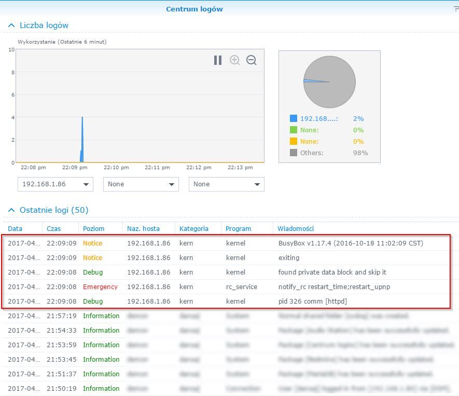Click the 21:57:19 time cell
Image resolution: width=459 pixels, height=396 pixels.
click(x=62, y=316)
